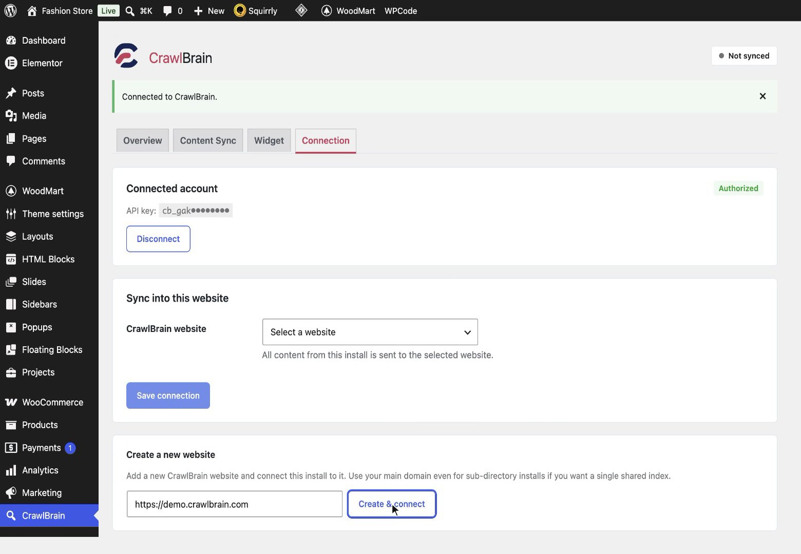Focus the new website URL input field
The height and width of the screenshot is (554, 801).
click(x=235, y=504)
